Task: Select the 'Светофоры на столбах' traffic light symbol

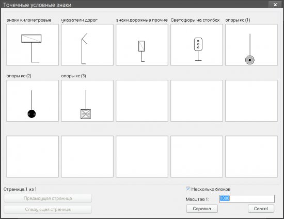Action: point(197,45)
